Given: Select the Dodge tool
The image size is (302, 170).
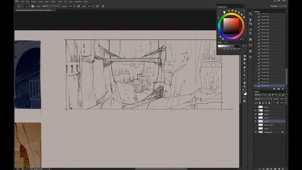Looking at the screenshot, I should pyautogui.click(x=244, y=63).
